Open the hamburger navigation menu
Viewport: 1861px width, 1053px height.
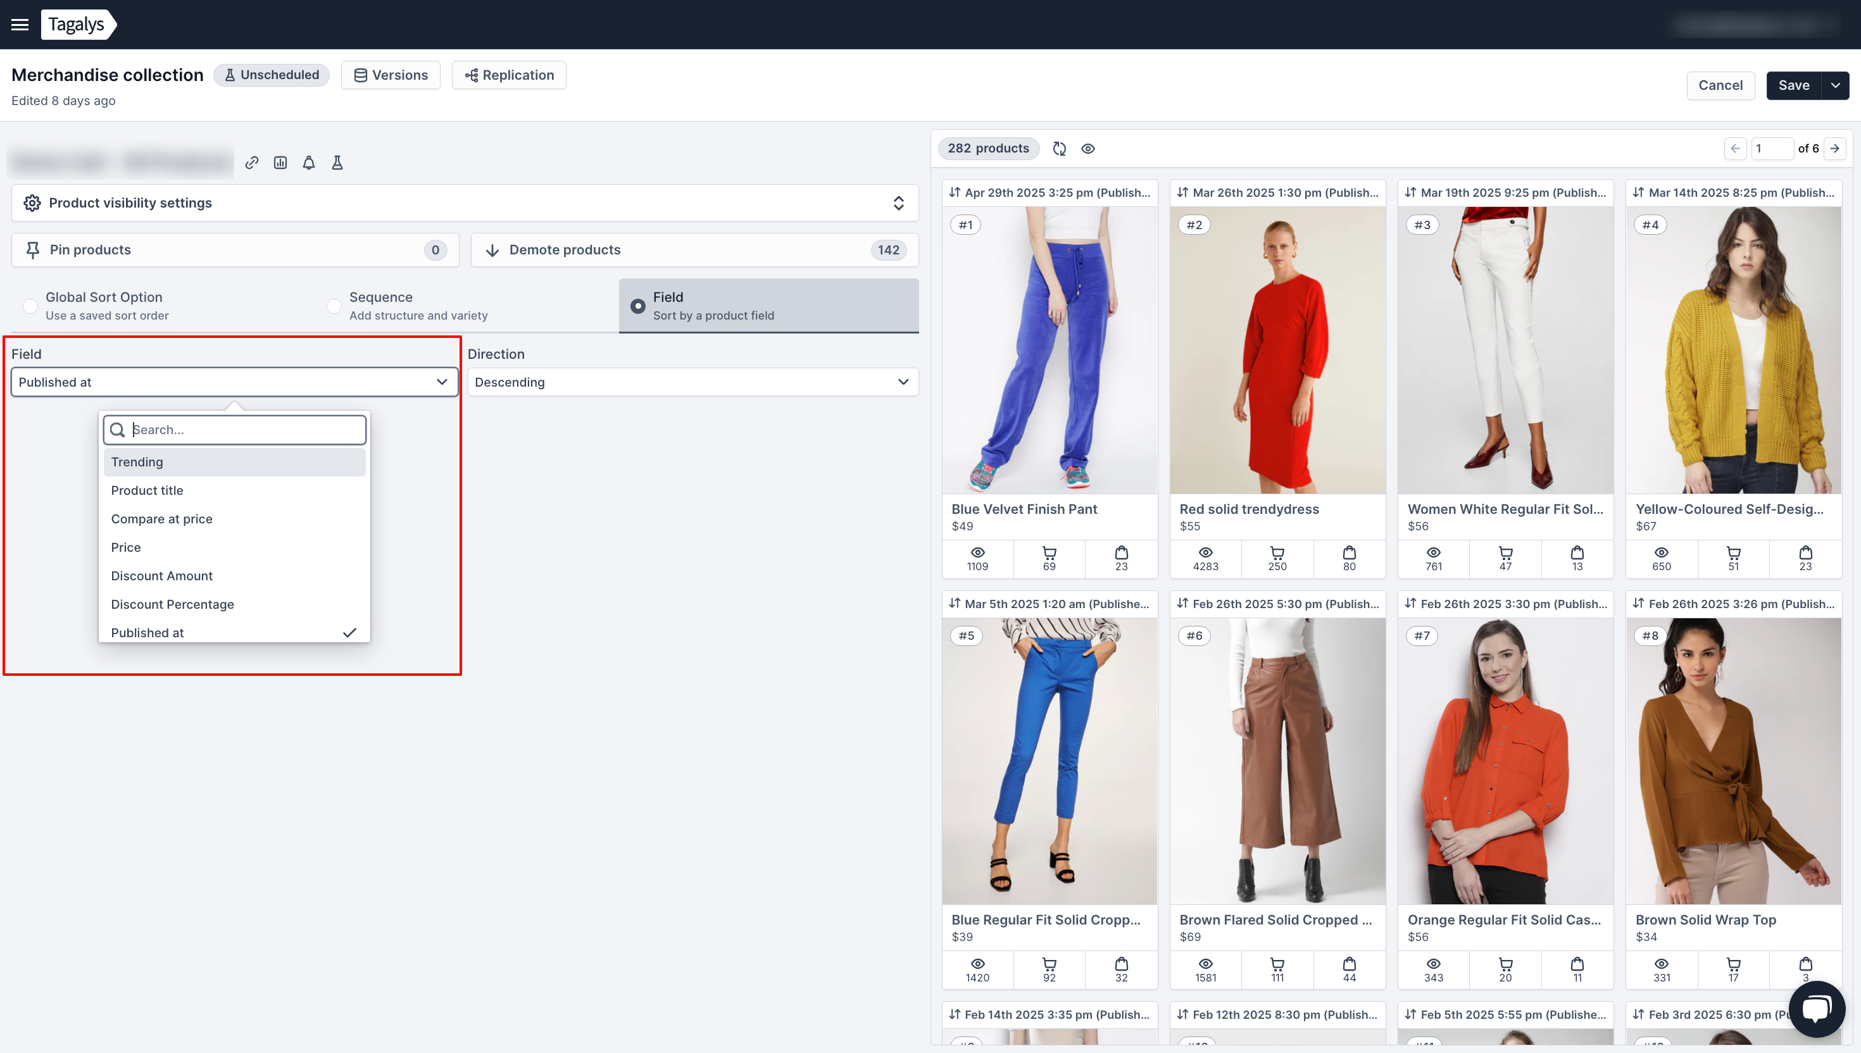point(20,25)
